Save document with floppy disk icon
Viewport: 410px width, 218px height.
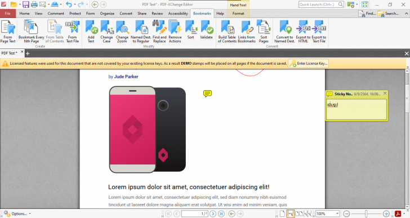[x=26, y=4]
